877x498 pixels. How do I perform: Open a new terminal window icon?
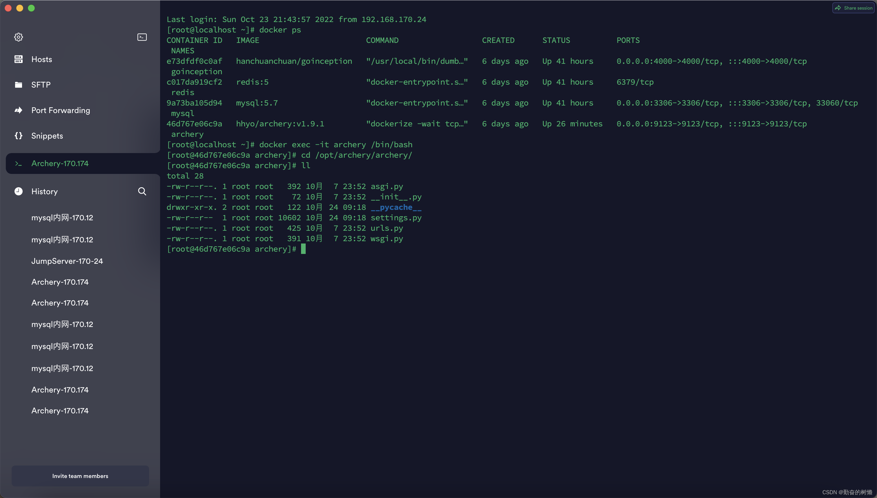(x=142, y=37)
